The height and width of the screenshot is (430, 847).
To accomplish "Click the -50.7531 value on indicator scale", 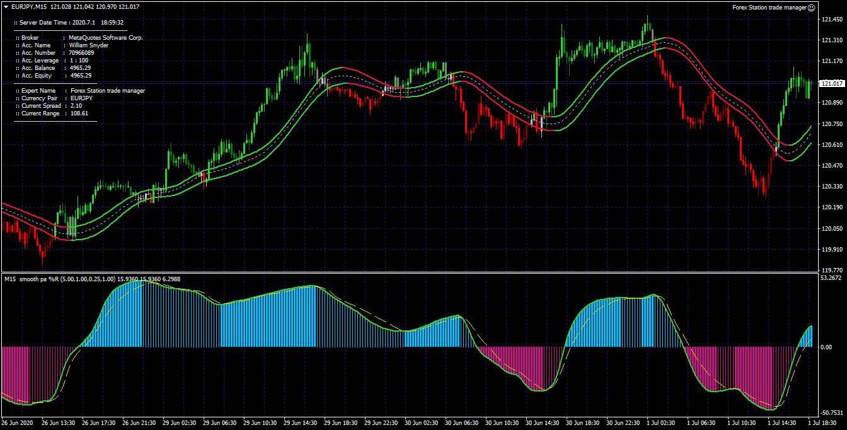I will pos(832,413).
